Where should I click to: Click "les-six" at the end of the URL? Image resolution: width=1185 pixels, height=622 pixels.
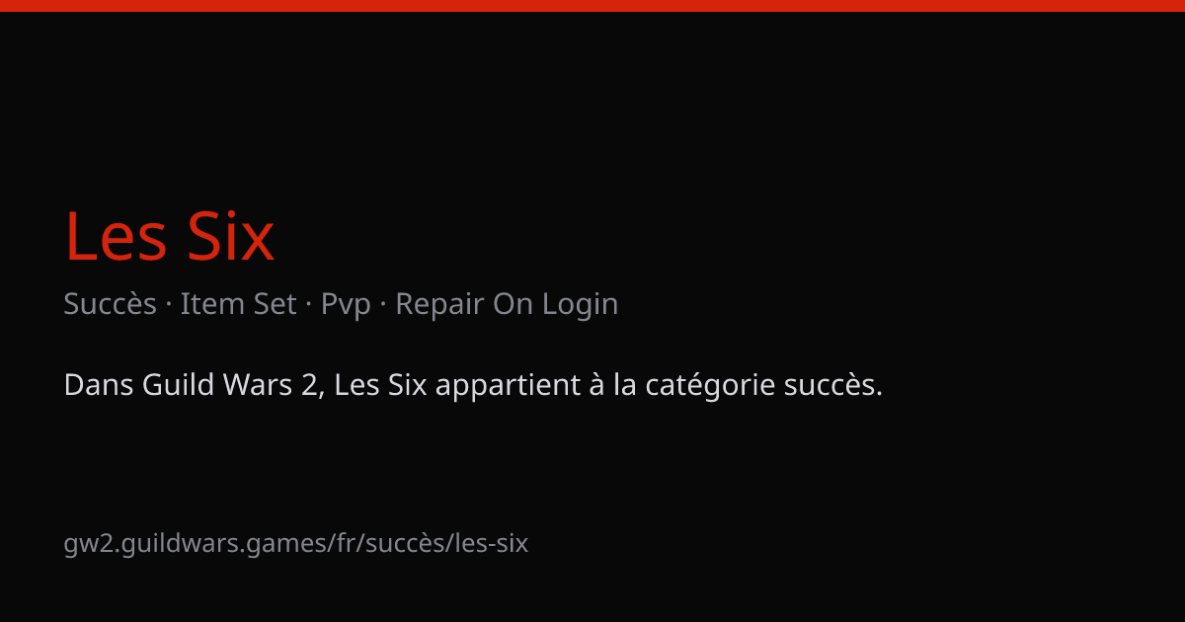[492, 543]
